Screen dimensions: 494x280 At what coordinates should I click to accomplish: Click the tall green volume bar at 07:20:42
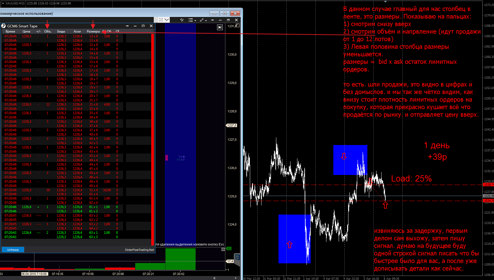[x=181, y=259]
